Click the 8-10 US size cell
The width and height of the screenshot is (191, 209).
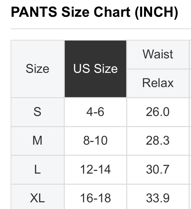pos(95,141)
